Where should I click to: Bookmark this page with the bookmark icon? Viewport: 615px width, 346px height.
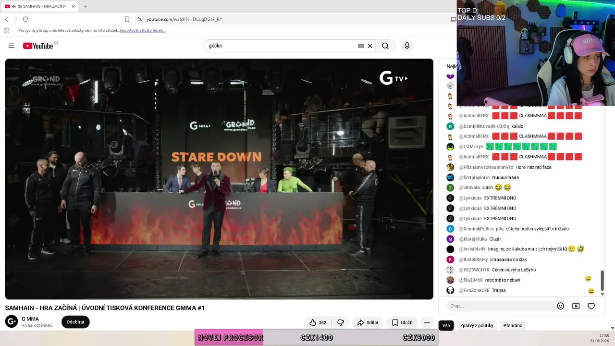coord(127,19)
